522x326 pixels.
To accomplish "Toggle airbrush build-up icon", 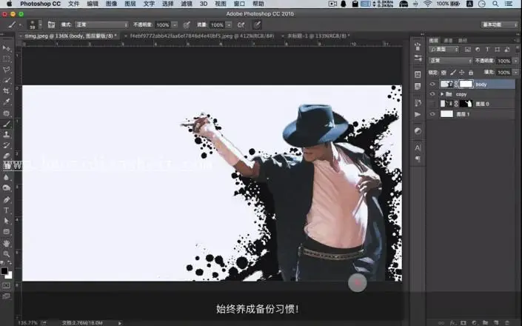I will pyautogui.click(x=241, y=24).
